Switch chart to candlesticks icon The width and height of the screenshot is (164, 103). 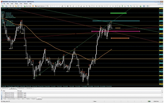pyautogui.click(x=122, y=6)
